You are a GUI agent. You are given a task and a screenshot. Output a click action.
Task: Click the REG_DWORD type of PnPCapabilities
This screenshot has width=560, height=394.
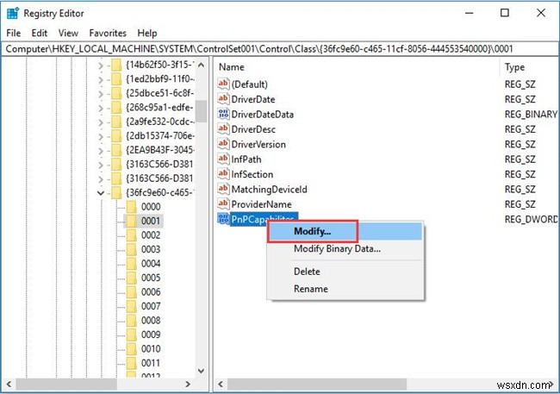coord(531,219)
